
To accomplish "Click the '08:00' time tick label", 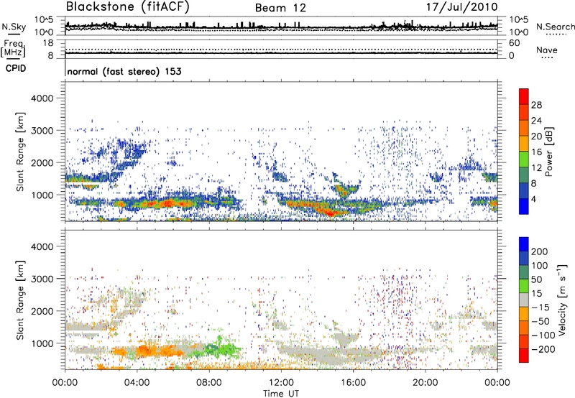I will pyautogui.click(x=209, y=383).
